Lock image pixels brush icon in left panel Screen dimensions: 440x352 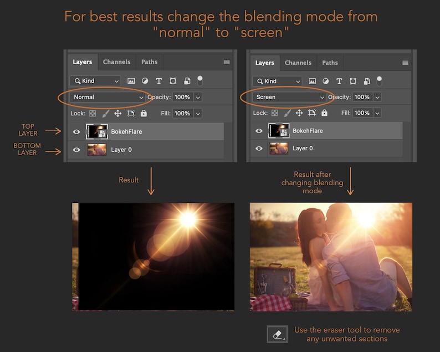(105, 114)
